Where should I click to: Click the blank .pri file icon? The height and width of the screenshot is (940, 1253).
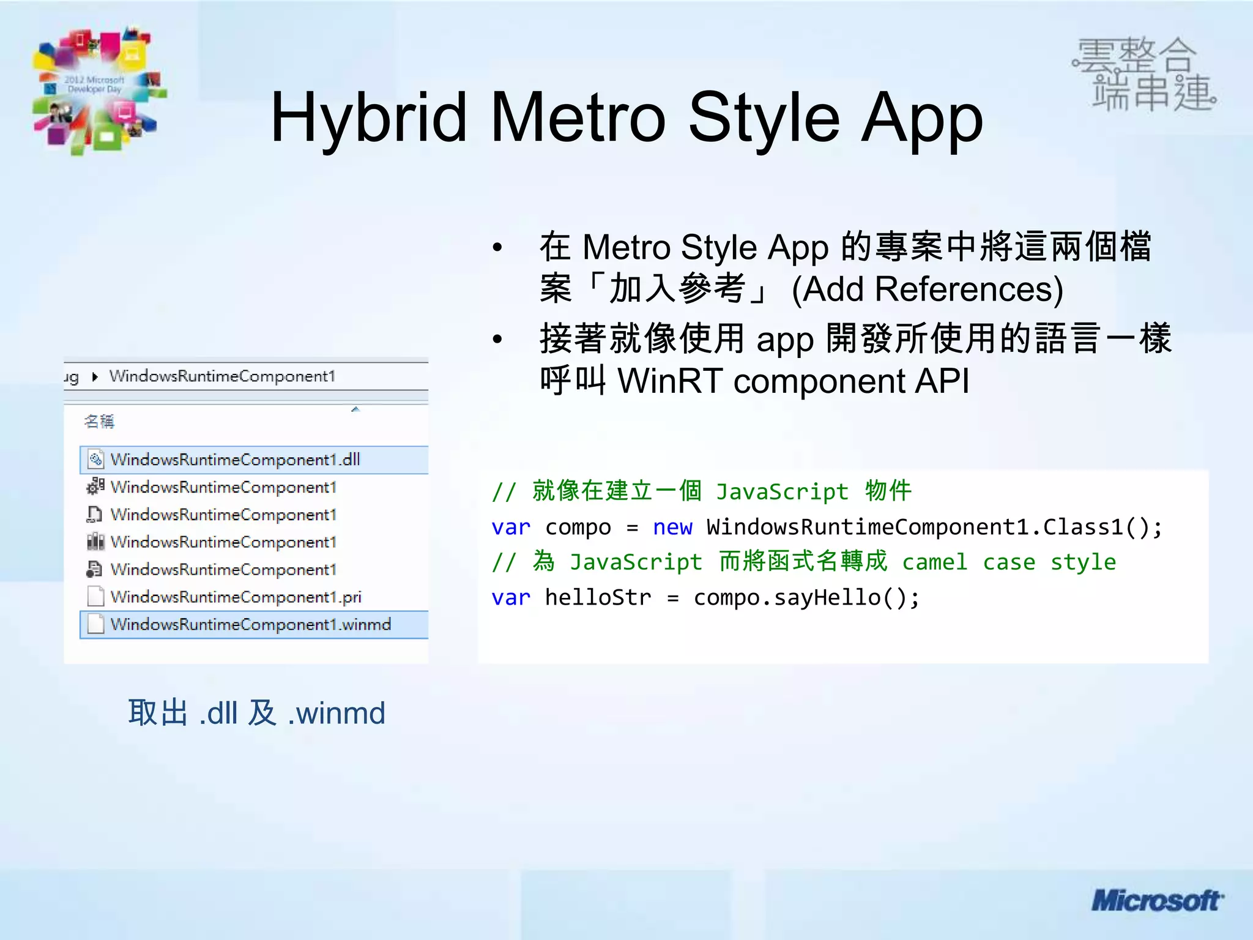coord(95,597)
